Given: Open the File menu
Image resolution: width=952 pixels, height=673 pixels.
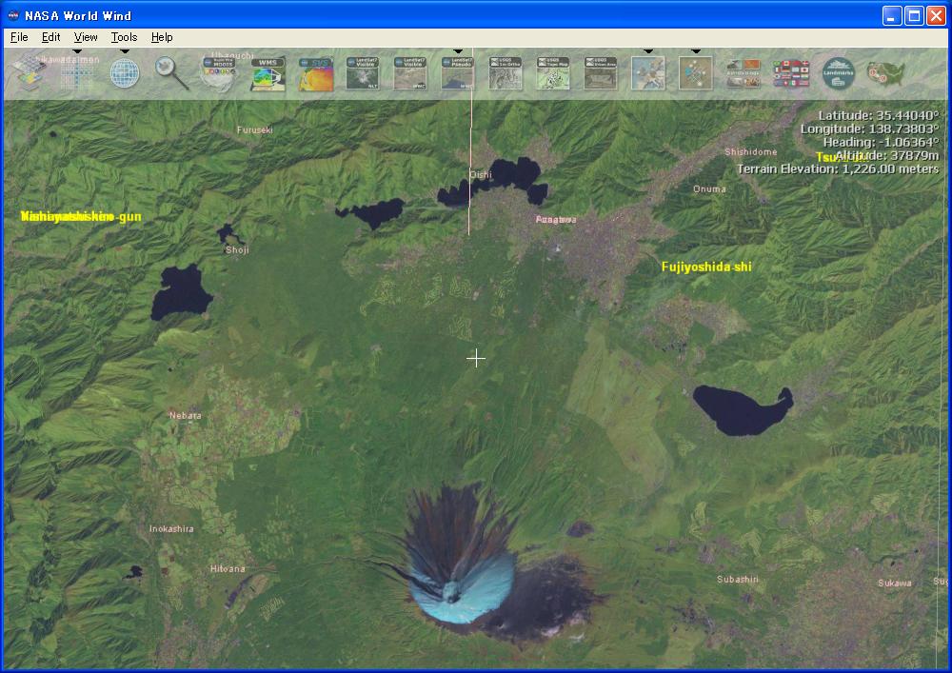Looking at the screenshot, I should point(19,37).
